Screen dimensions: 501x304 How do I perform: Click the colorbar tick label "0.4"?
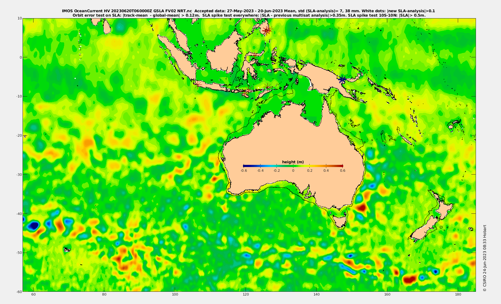coord(326,171)
